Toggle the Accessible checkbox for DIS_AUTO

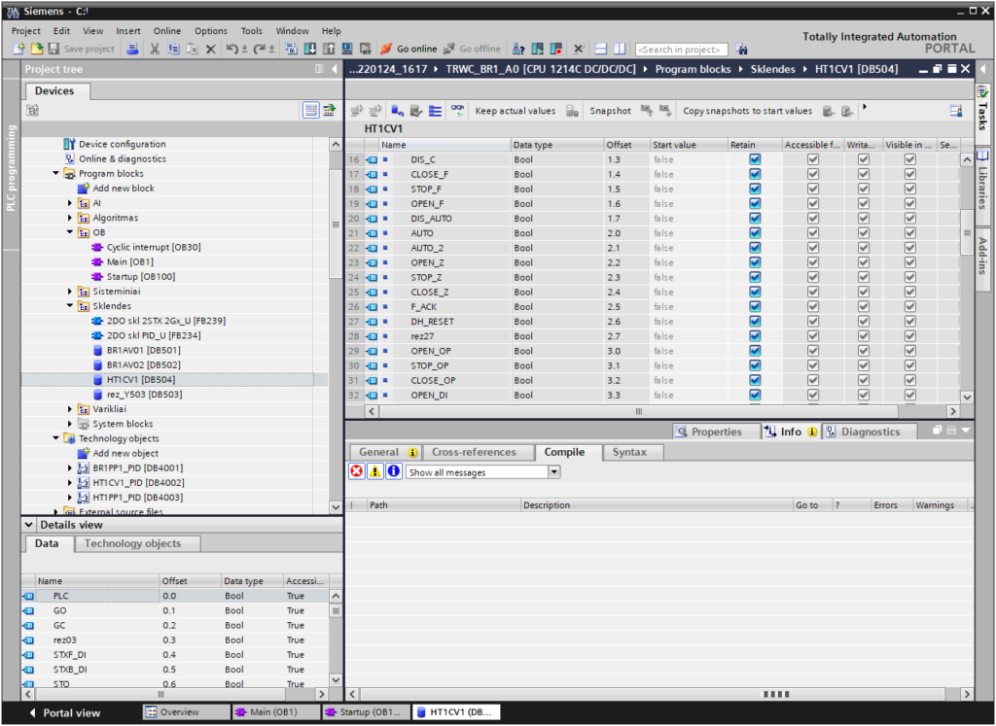(812, 219)
